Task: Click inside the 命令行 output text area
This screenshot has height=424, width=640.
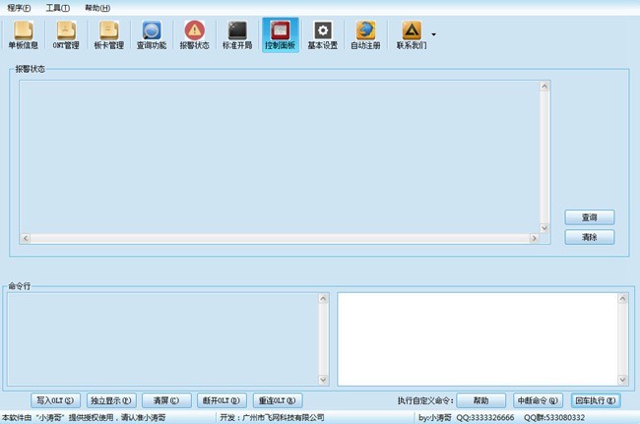Action: click(x=162, y=339)
